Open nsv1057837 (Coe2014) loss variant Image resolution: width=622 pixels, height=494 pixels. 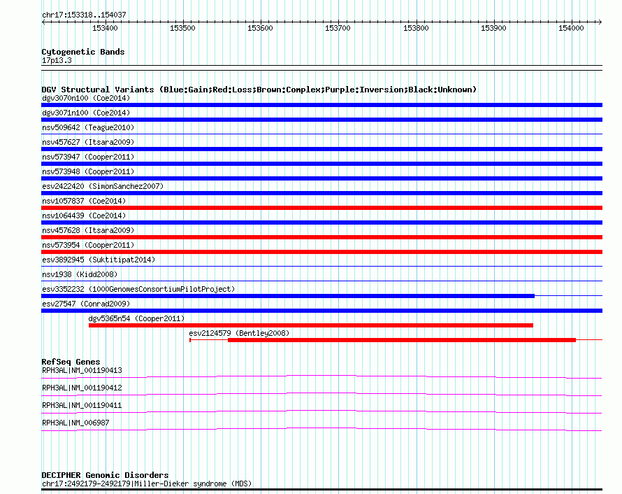tap(84, 201)
